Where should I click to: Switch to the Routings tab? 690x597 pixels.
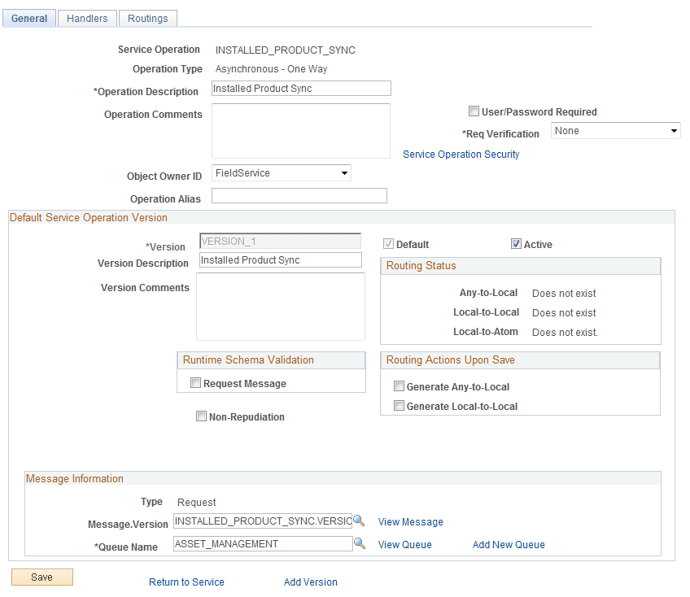(147, 18)
